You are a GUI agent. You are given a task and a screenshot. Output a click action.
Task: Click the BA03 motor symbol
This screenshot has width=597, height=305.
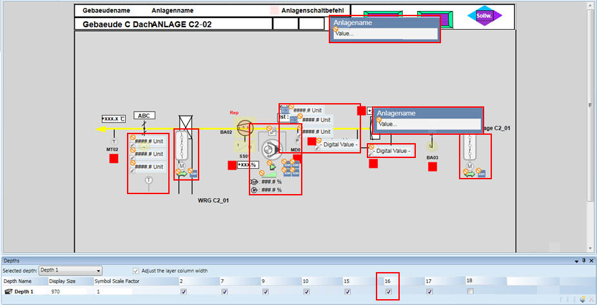point(432,146)
